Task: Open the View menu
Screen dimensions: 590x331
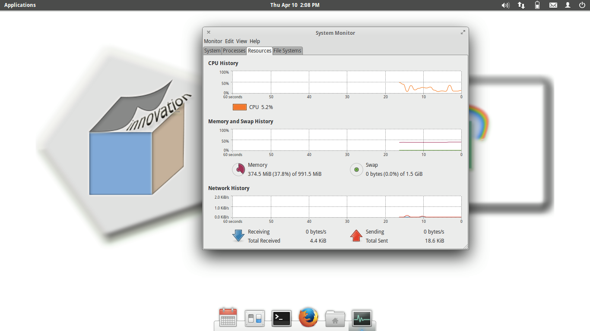Action: pyautogui.click(x=241, y=41)
